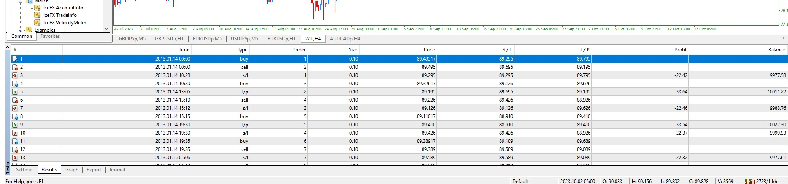Screen dimensions: 788x184
Task: Click the profit value -22.42
Action: (x=681, y=75)
